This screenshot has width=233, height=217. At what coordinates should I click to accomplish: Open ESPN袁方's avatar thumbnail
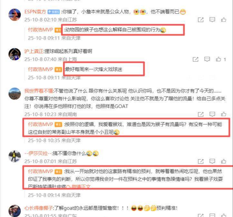point(15,14)
